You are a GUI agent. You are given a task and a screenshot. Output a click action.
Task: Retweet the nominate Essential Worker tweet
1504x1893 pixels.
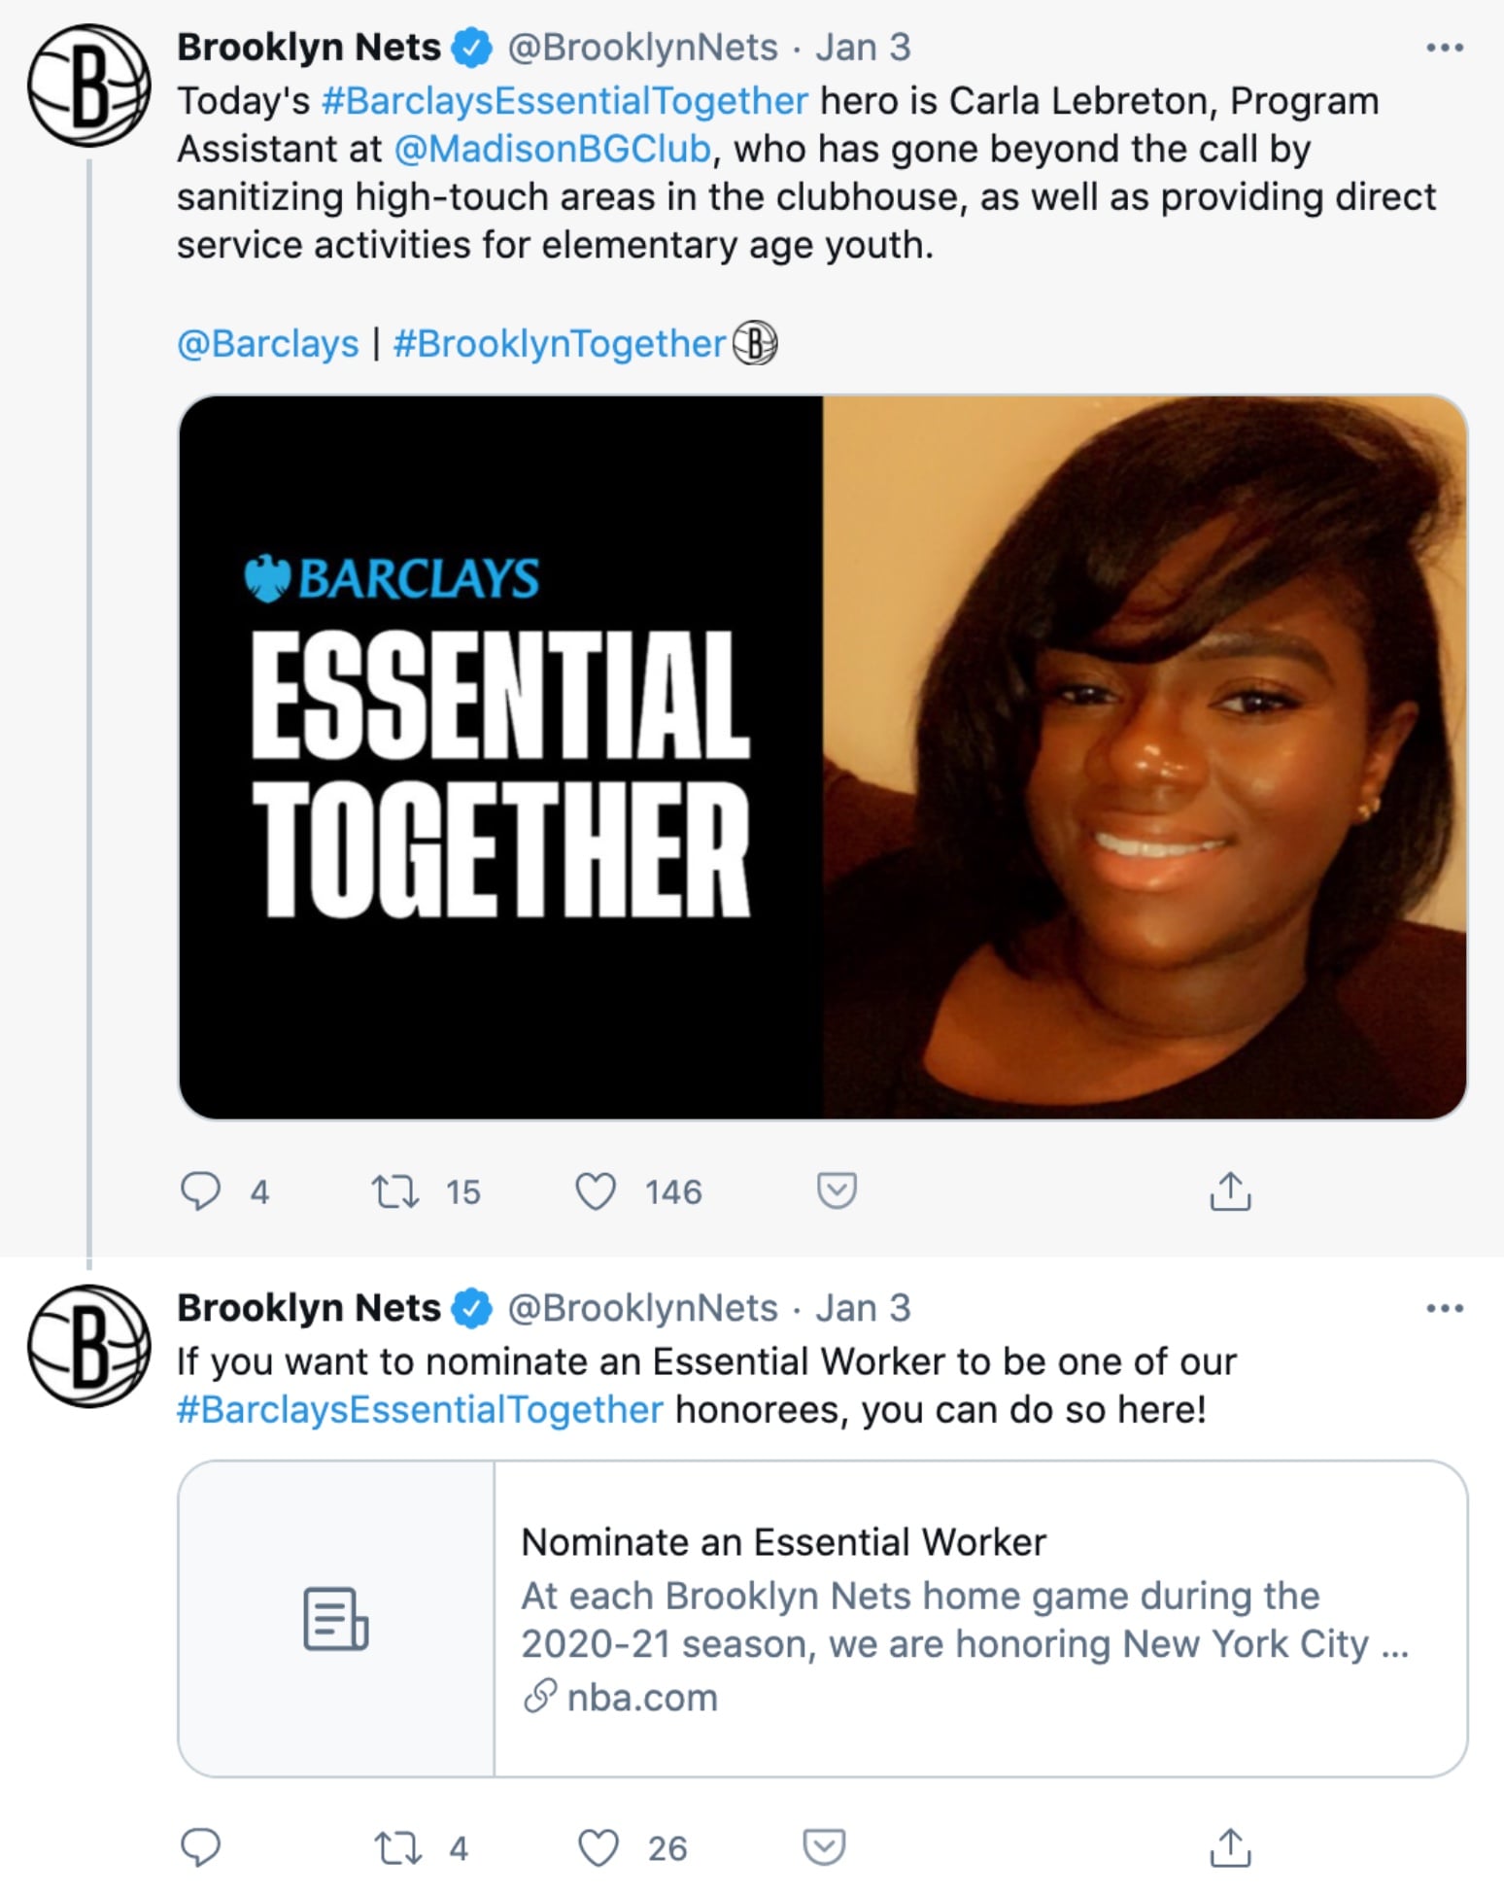point(397,1846)
